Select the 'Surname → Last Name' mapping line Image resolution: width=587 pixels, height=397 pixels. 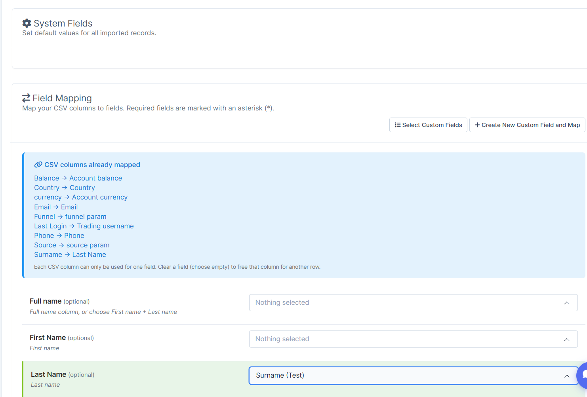pos(70,255)
